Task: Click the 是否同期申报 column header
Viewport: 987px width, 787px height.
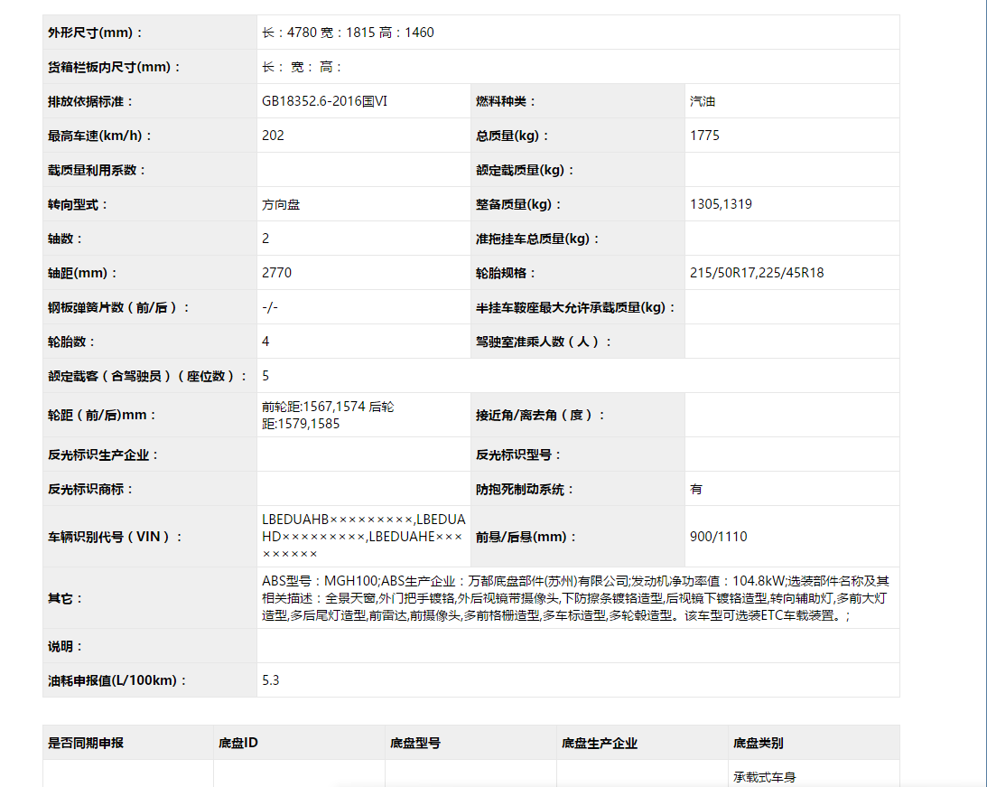Action: [86, 743]
